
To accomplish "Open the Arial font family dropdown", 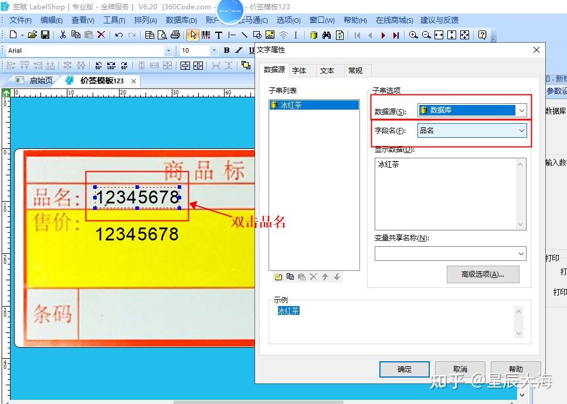I will (169, 51).
